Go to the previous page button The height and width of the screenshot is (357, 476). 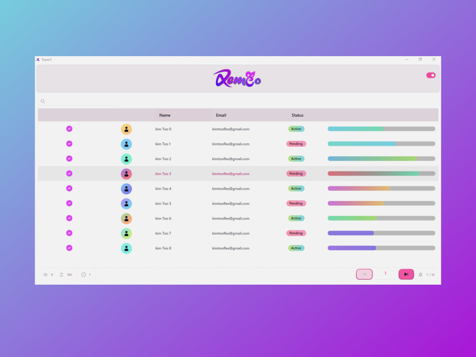click(x=364, y=274)
